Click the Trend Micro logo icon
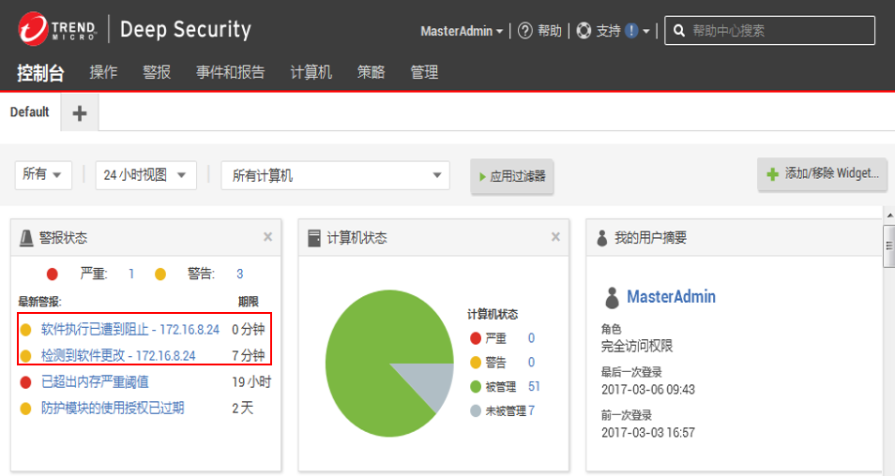The height and width of the screenshot is (476, 895). (x=35, y=29)
